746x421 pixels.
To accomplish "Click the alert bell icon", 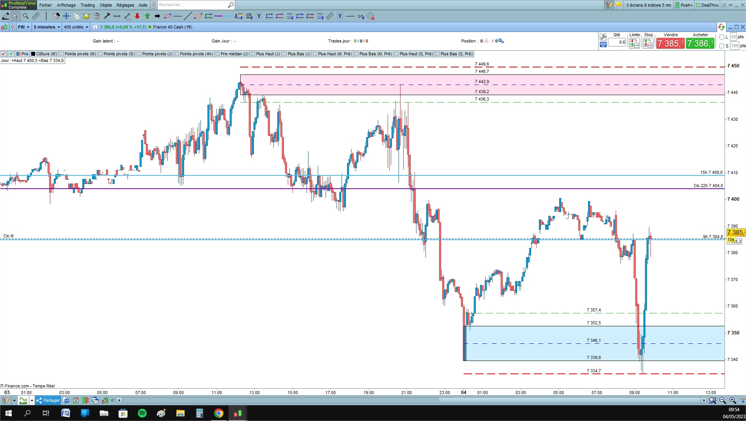I will point(86,16).
